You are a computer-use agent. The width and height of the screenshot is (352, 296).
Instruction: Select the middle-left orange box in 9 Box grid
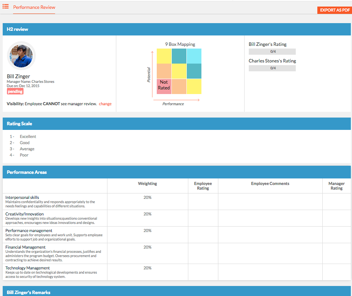[164, 71]
